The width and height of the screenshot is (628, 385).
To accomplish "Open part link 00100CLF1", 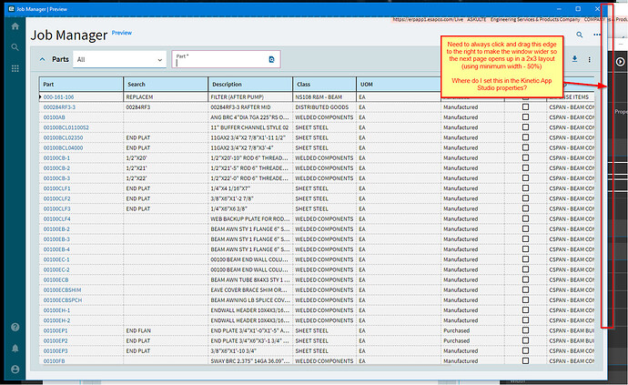I will (56, 188).
